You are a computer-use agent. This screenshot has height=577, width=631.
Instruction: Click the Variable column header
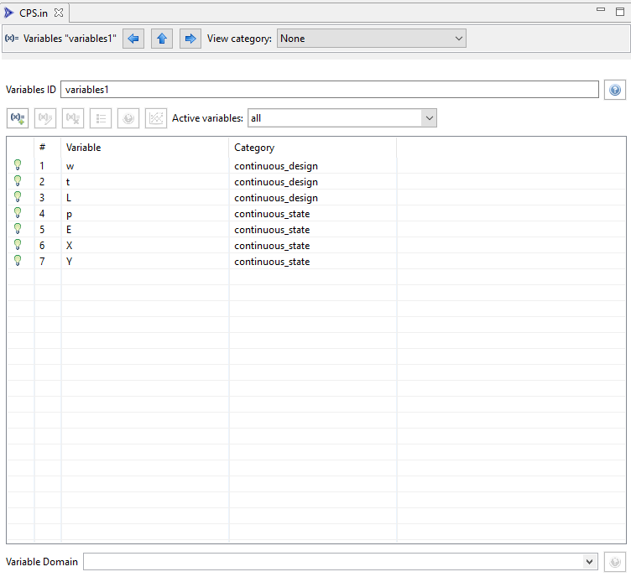83,148
